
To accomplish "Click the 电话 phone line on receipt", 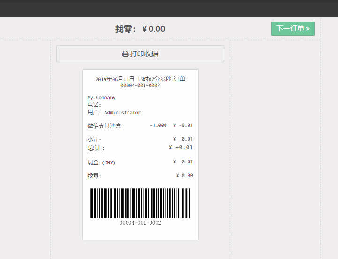I will pos(94,105).
